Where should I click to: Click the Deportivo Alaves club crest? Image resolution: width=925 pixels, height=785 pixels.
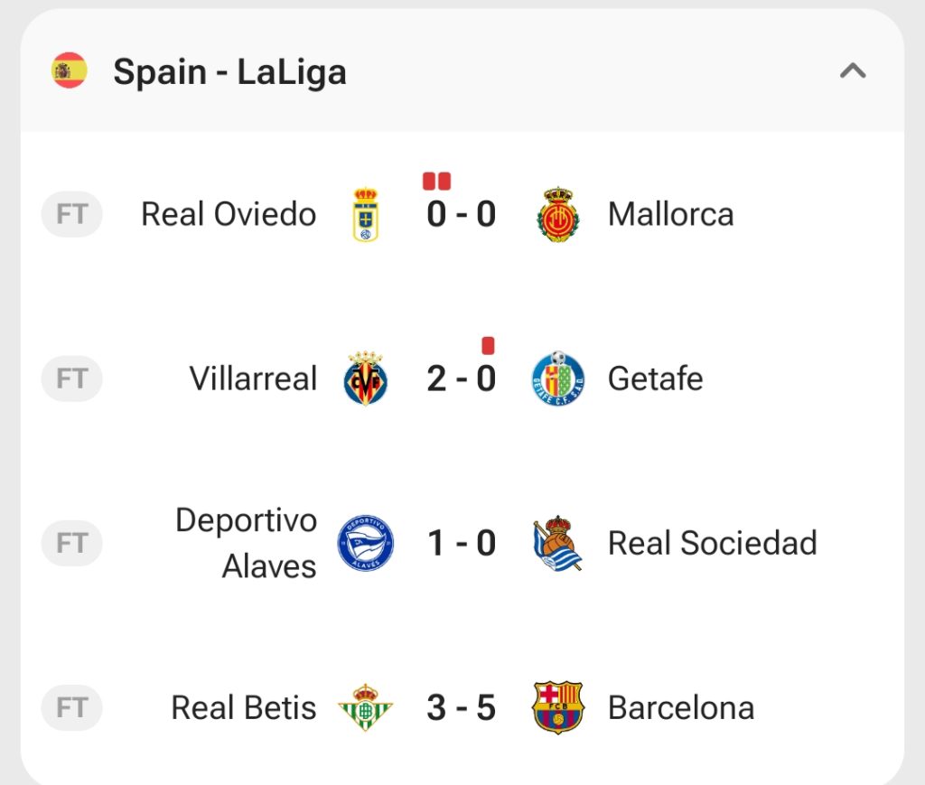point(366,543)
